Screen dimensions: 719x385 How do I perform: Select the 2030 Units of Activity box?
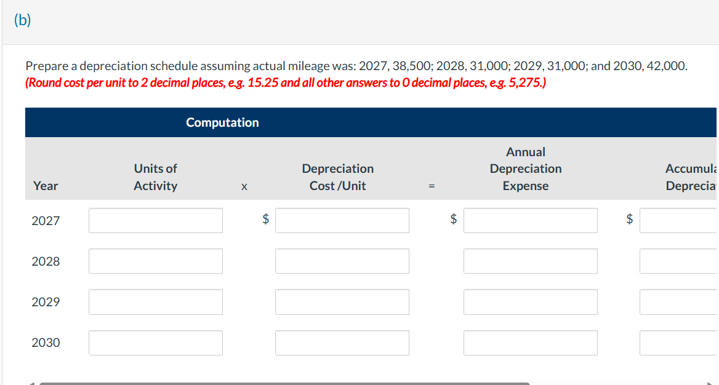coord(156,343)
